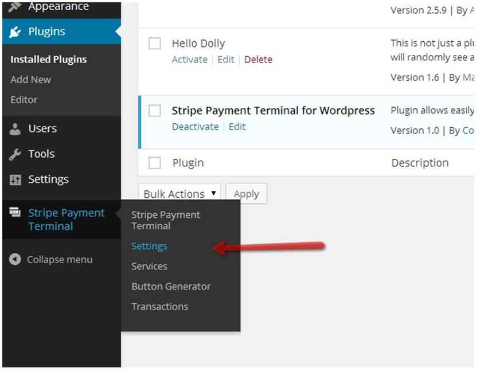Click the Description column footer label
Viewport: 480px width, 372px height.
[420, 163]
